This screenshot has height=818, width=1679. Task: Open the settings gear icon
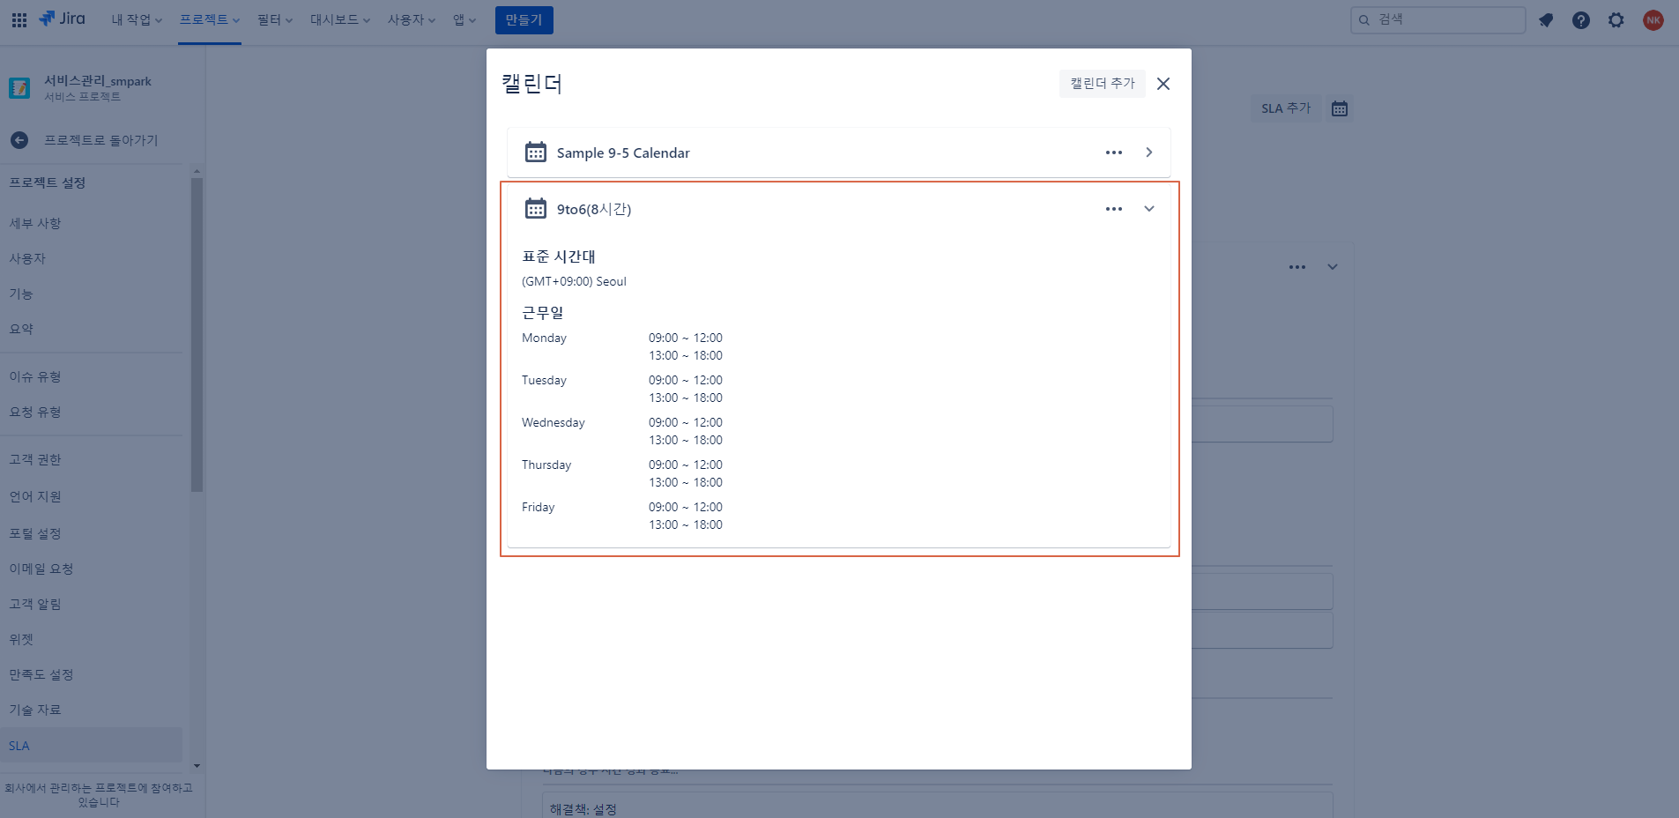[1616, 20]
